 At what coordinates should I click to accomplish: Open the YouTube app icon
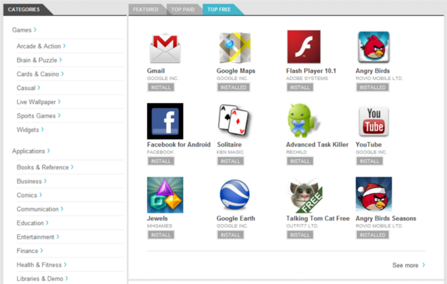click(374, 121)
